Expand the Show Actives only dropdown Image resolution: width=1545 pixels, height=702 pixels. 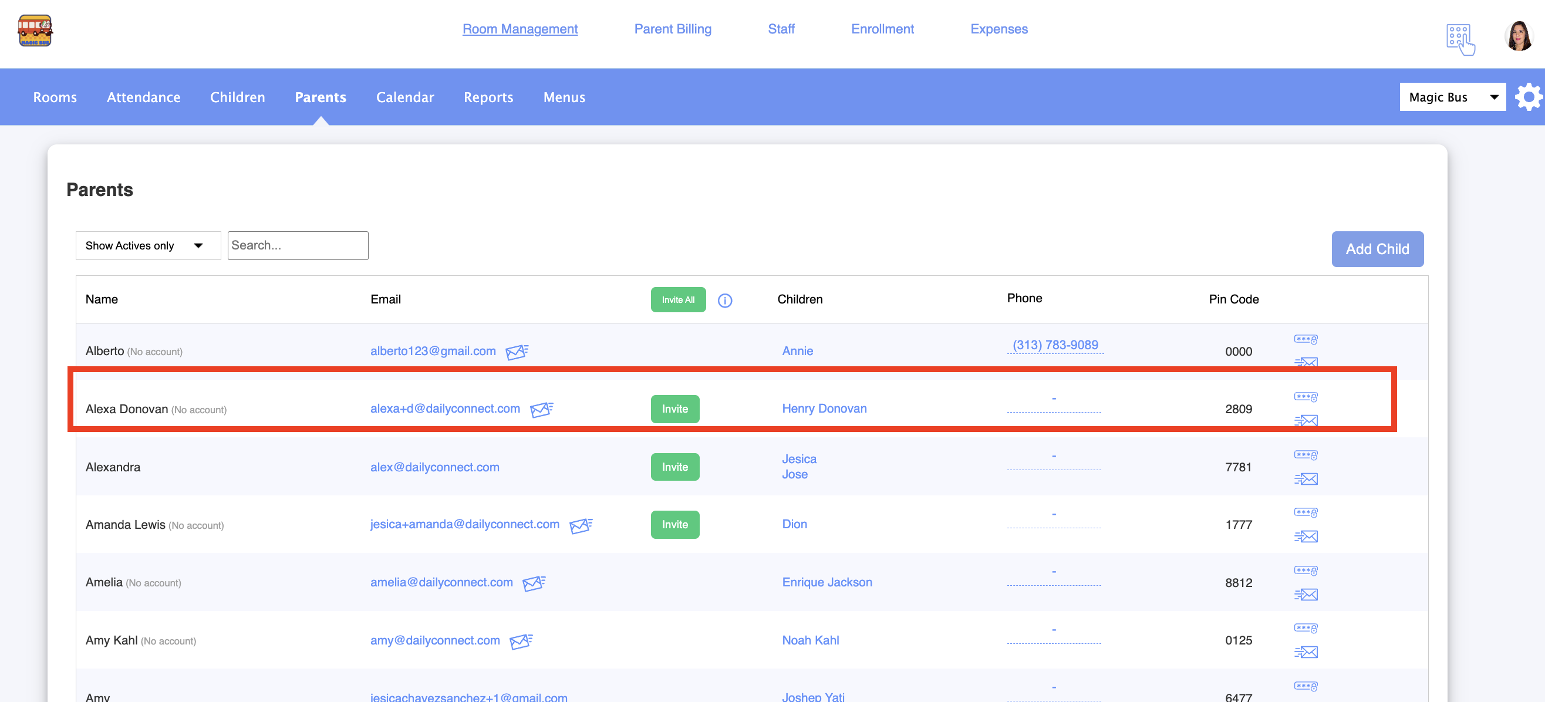147,246
